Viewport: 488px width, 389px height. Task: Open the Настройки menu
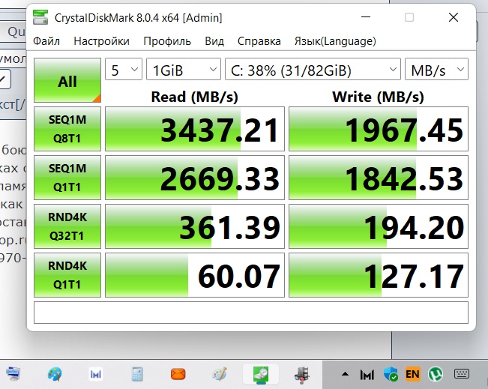click(x=101, y=41)
